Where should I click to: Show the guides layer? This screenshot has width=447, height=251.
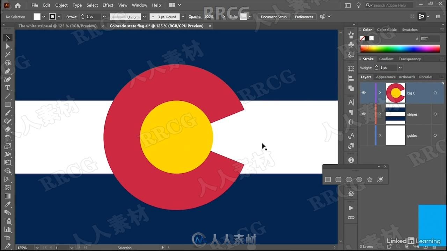pos(364,135)
